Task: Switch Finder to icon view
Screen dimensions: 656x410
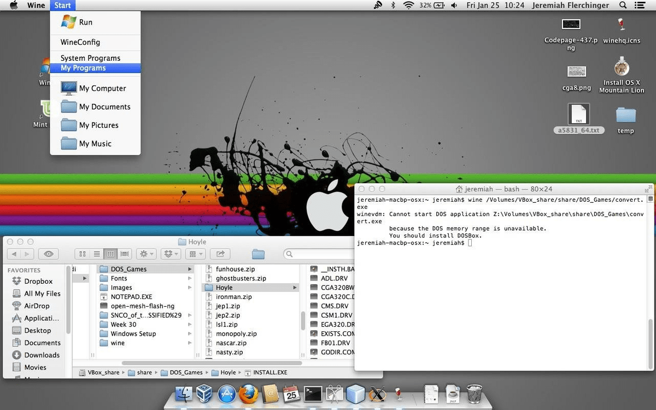Action: click(83, 254)
